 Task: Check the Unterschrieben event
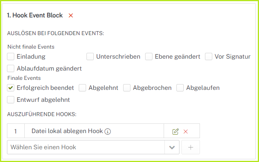pos(90,57)
